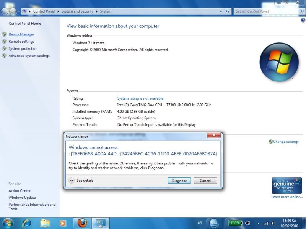
Task: Click Control Panel in the breadcrumb
Action: [x=44, y=11]
